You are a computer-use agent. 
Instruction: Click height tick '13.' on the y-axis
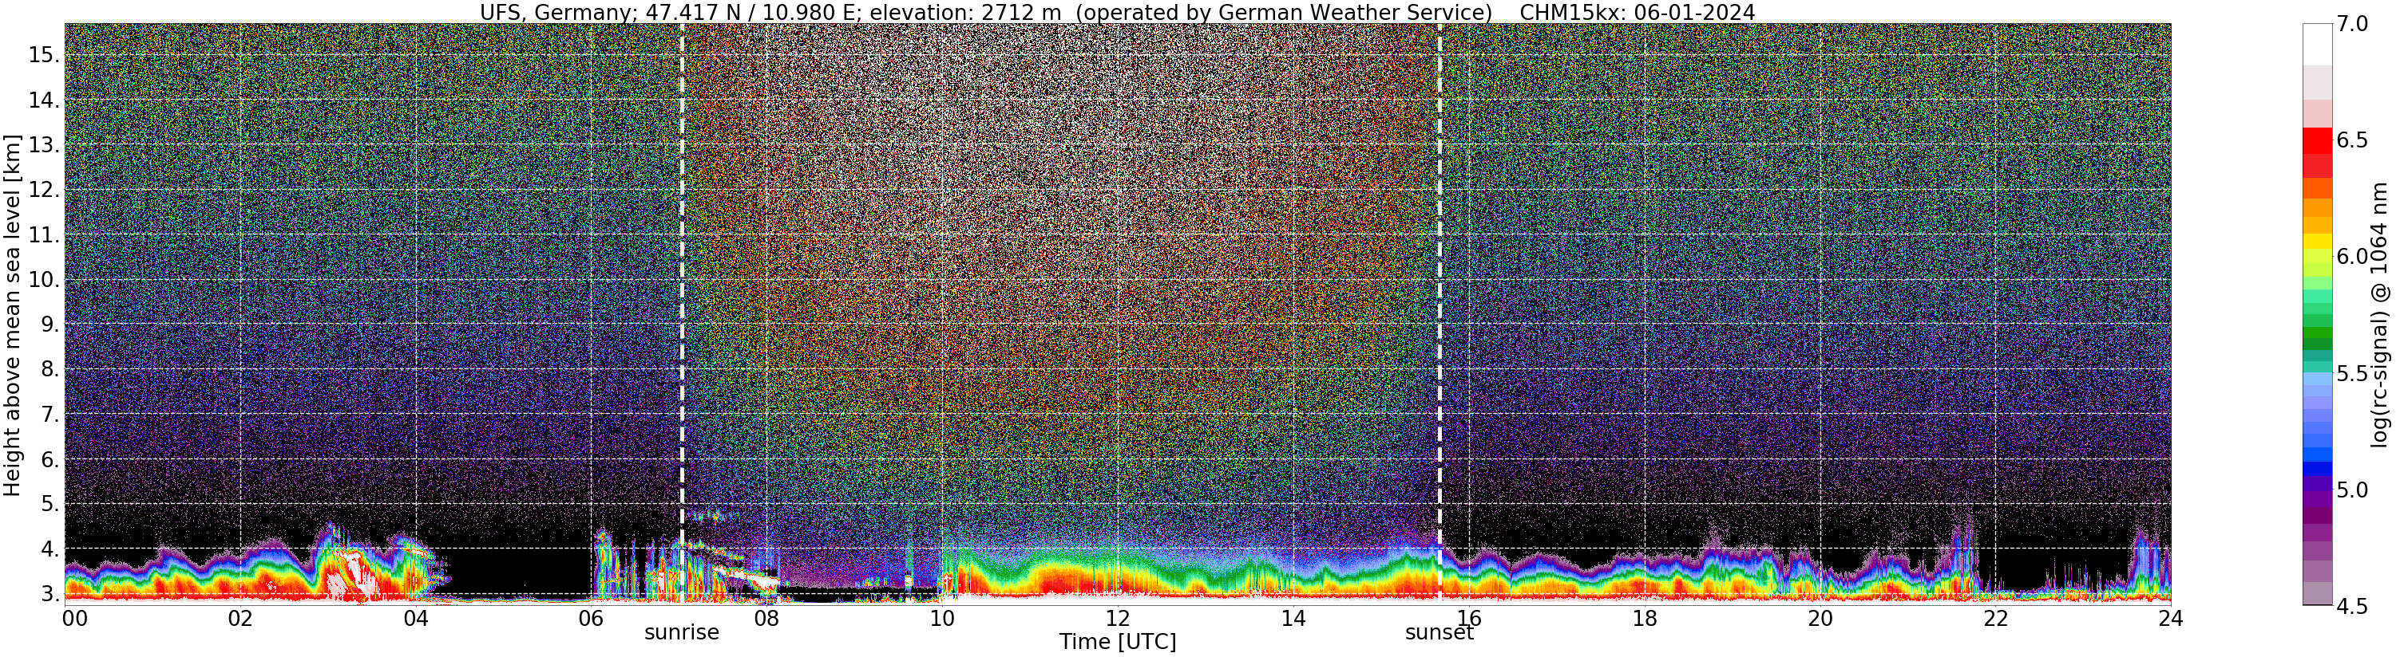coord(43,145)
